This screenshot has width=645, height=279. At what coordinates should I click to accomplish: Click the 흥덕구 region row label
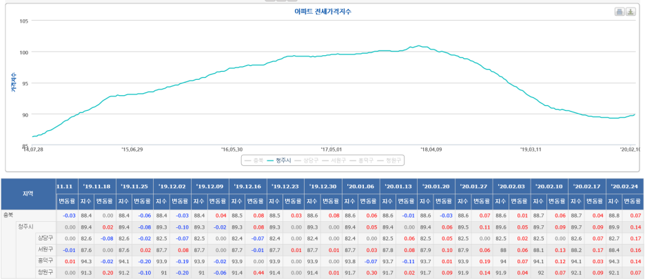tap(45, 260)
